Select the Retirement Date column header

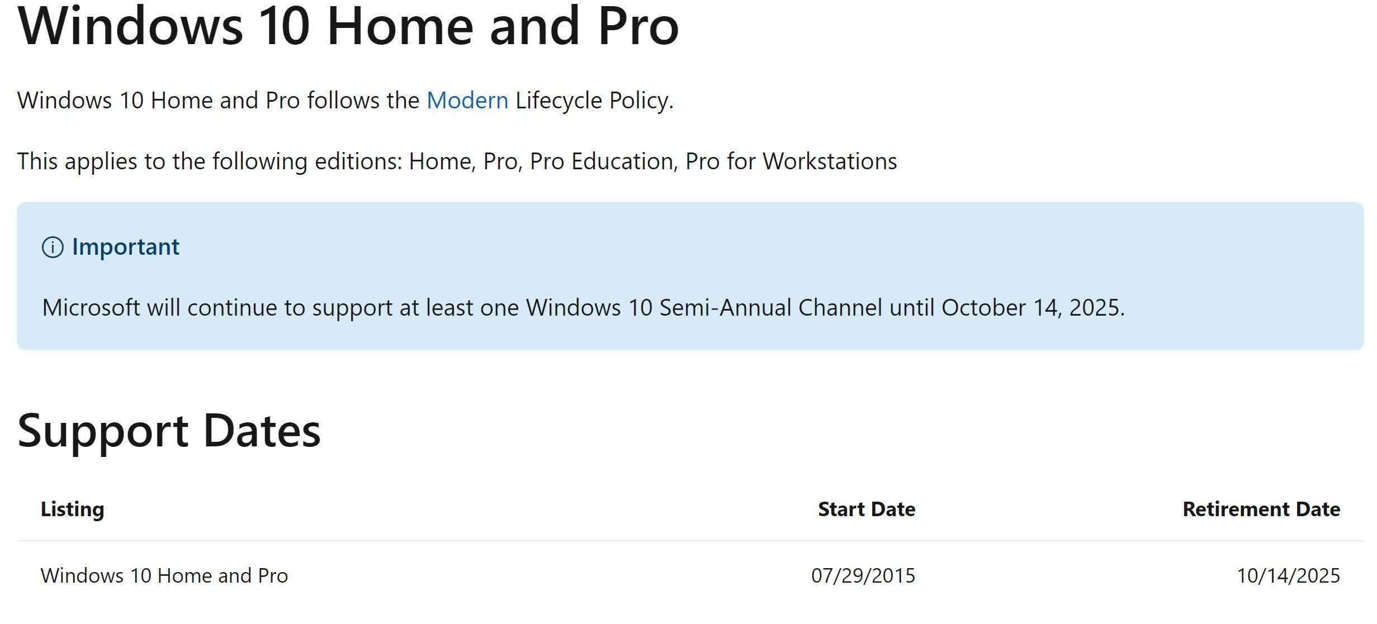1261,509
